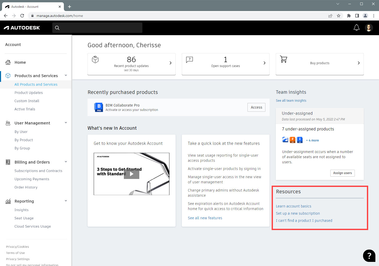Collapse Products and Services section
Screen dimensions: 379x266
click(x=66, y=75)
